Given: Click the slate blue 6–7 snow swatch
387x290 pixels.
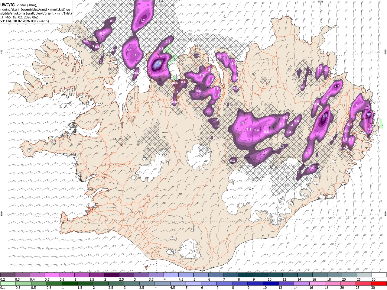Looking at the screenshot, I should click(x=216, y=275).
